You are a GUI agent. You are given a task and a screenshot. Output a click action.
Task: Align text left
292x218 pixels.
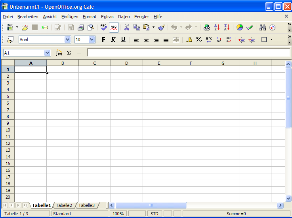tap(136, 39)
